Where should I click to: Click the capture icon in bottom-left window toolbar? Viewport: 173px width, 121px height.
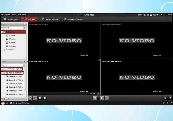91,94
